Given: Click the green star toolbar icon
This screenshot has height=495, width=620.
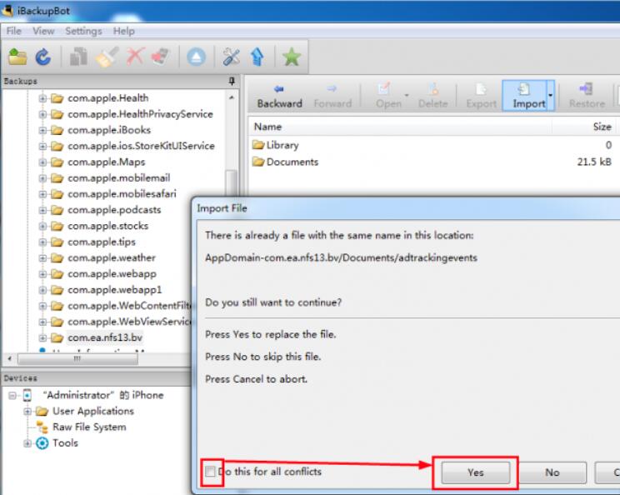Looking at the screenshot, I should [x=292, y=57].
